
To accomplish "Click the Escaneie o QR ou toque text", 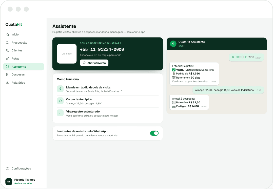I will pos(100,55).
